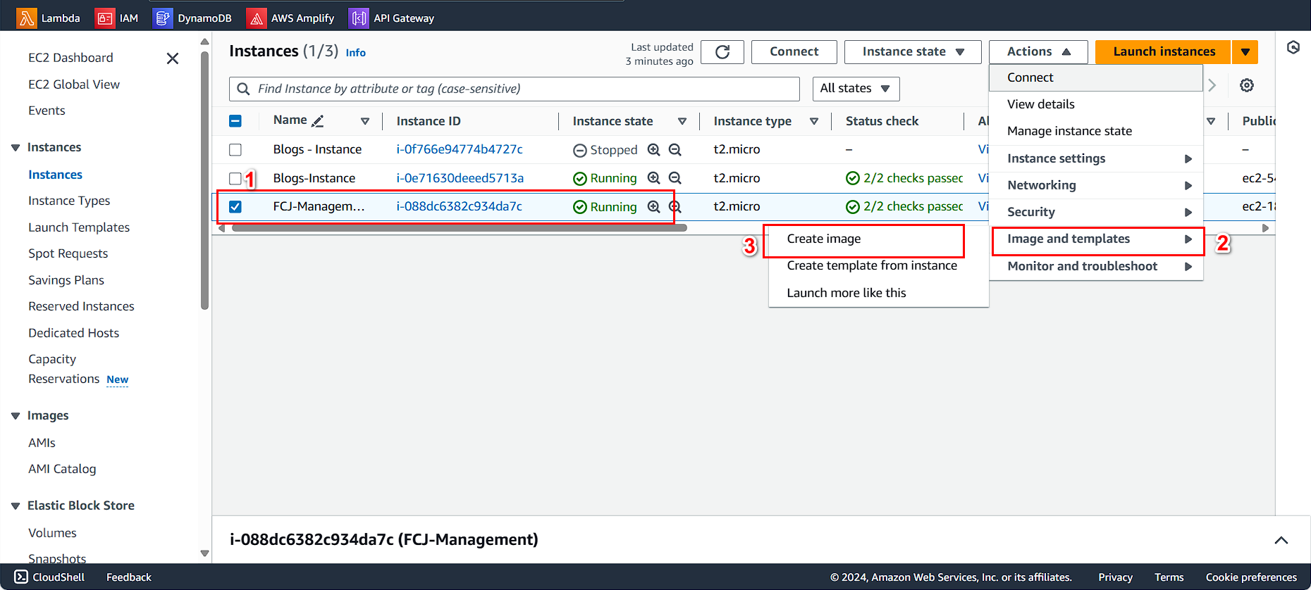This screenshot has width=1311, height=590.
Task: Uncheck the FCJ-Management row checkbox
Action: click(235, 207)
